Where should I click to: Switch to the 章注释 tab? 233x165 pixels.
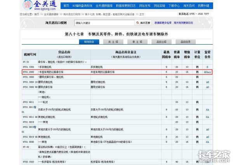(x=137, y=42)
